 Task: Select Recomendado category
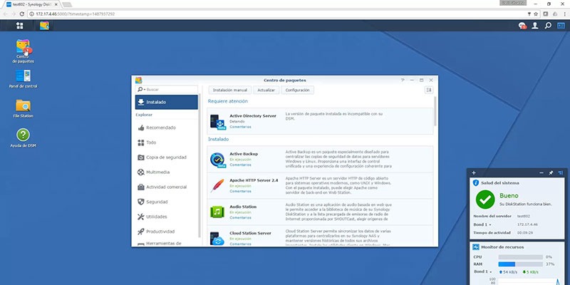(167, 128)
